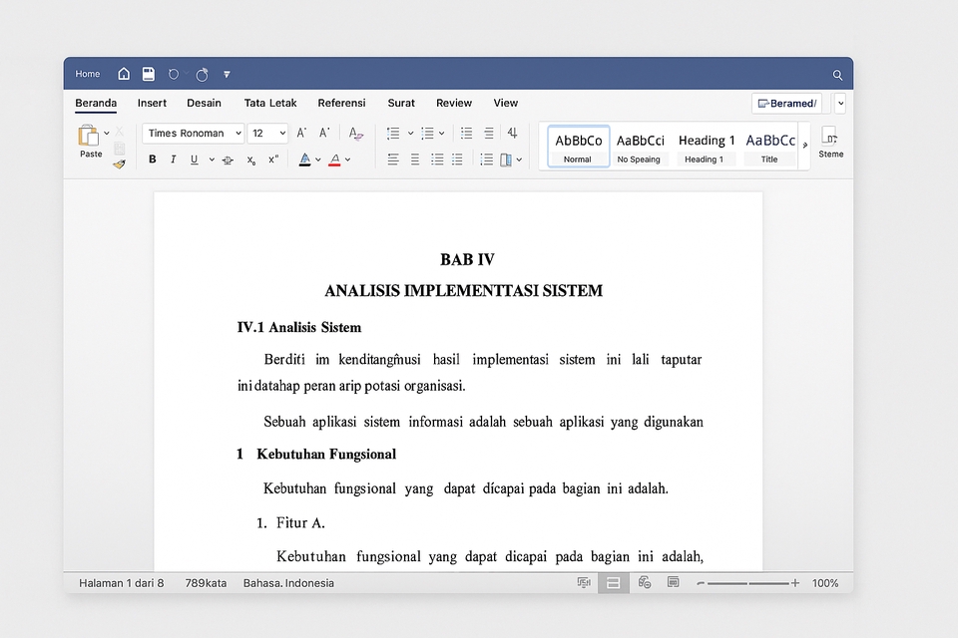The width and height of the screenshot is (958, 638).
Task: Click the Bahasa Indonesia status bar item
Action: click(x=288, y=583)
